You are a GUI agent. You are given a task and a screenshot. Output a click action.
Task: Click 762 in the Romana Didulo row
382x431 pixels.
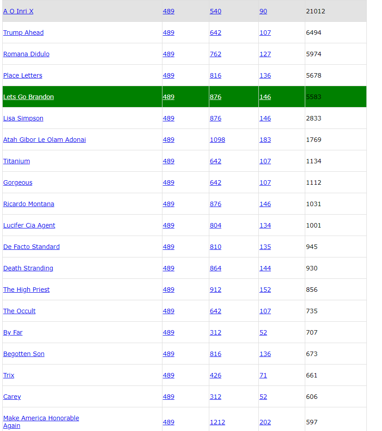click(x=216, y=54)
